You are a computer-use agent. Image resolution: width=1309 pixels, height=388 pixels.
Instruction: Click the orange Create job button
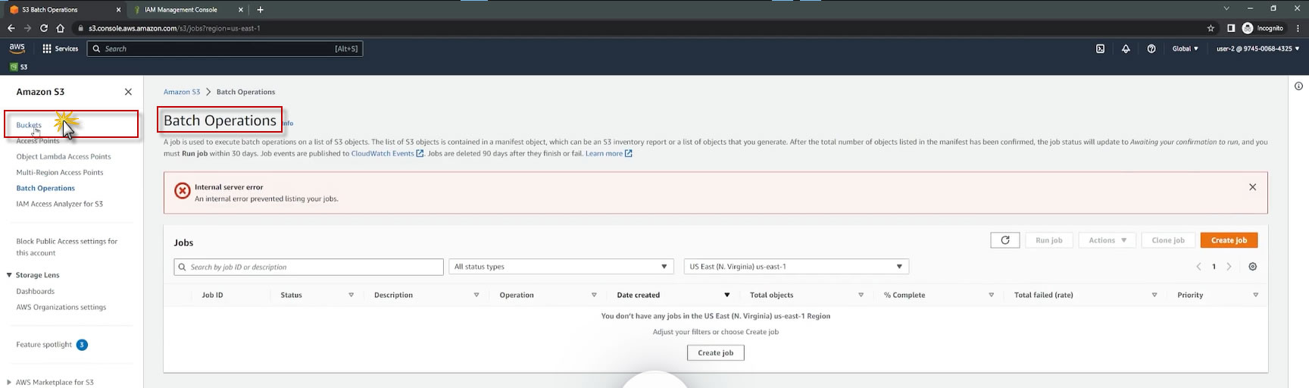tap(1229, 240)
